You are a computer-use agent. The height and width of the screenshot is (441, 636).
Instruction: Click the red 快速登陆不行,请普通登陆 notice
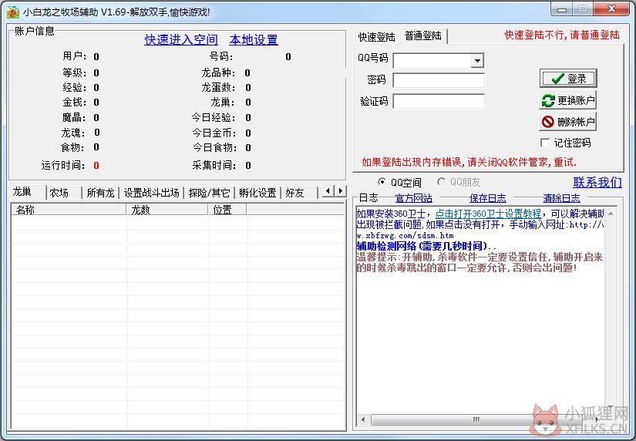coord(562,35)
